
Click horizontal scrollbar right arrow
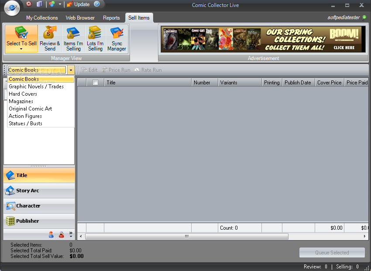(364, 236)
